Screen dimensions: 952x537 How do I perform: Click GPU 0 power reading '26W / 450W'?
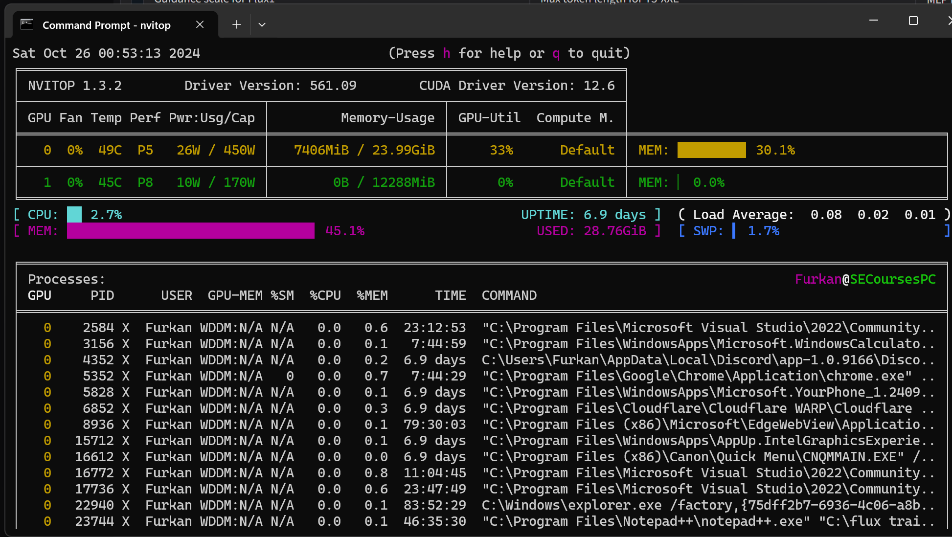point(216,150)
